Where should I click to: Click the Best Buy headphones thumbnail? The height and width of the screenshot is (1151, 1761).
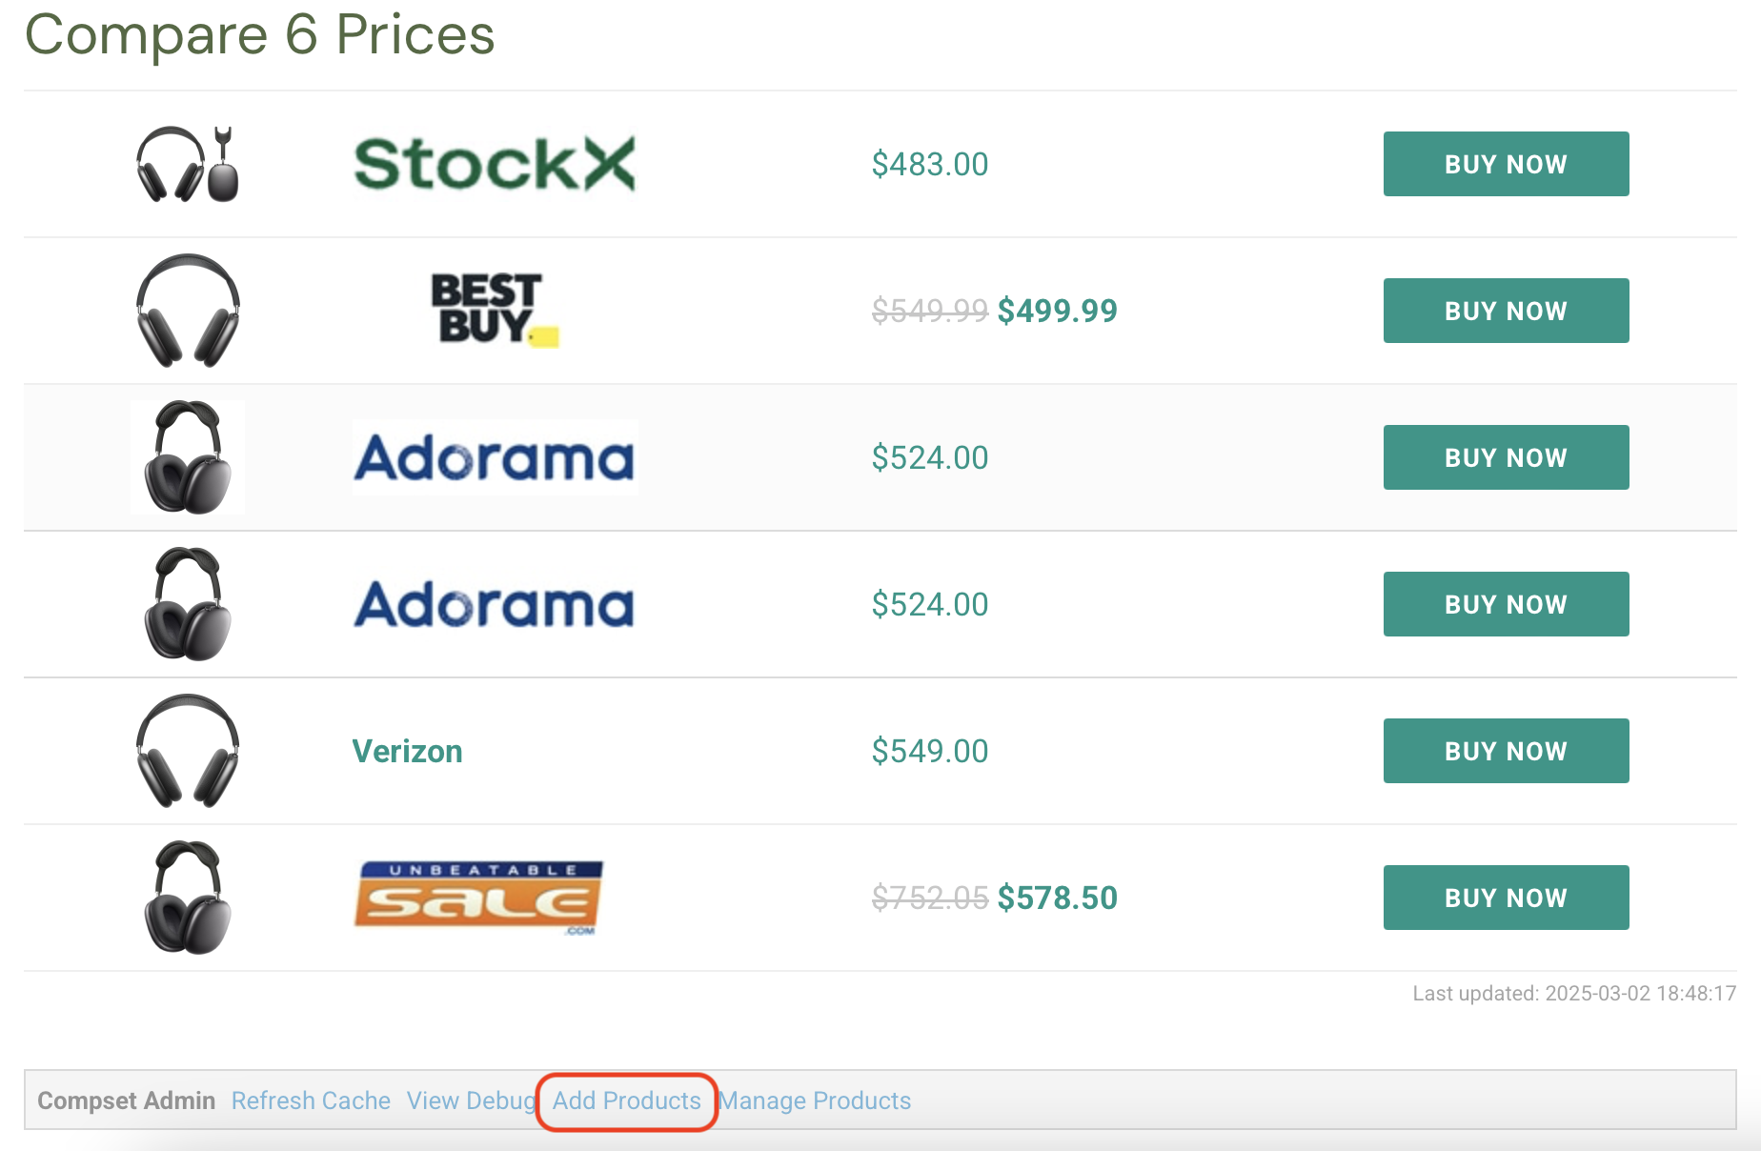[188, 311]
